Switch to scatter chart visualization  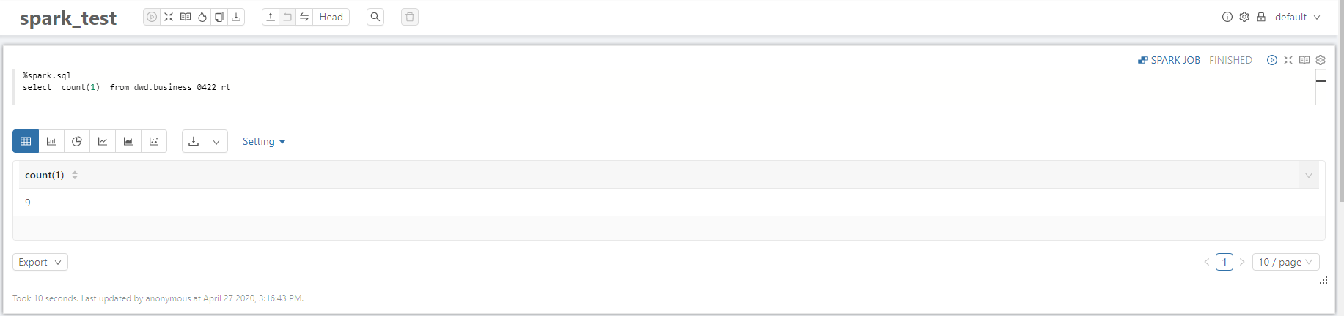click(154, 141)
